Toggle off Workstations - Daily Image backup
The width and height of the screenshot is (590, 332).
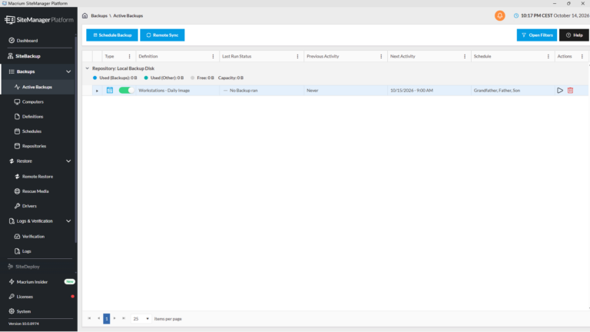click(126, 91)
